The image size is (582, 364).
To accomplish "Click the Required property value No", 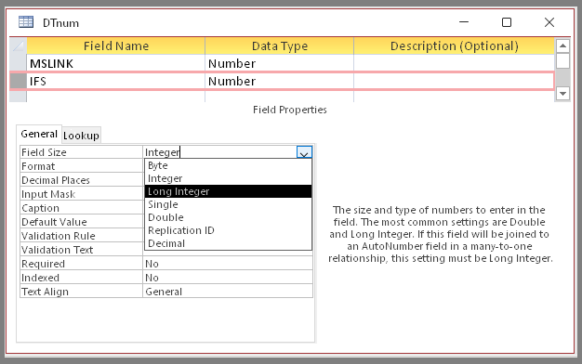I will (x=228, y=264).
